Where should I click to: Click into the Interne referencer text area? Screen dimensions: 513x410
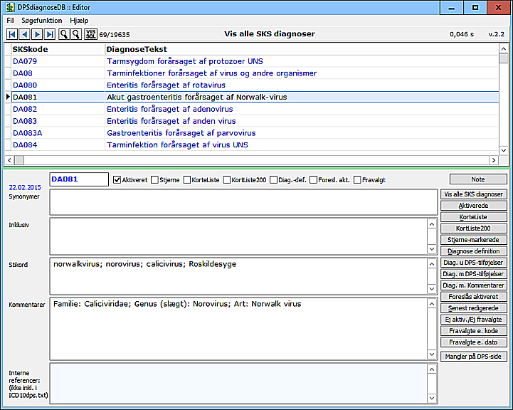pos(238,384)
